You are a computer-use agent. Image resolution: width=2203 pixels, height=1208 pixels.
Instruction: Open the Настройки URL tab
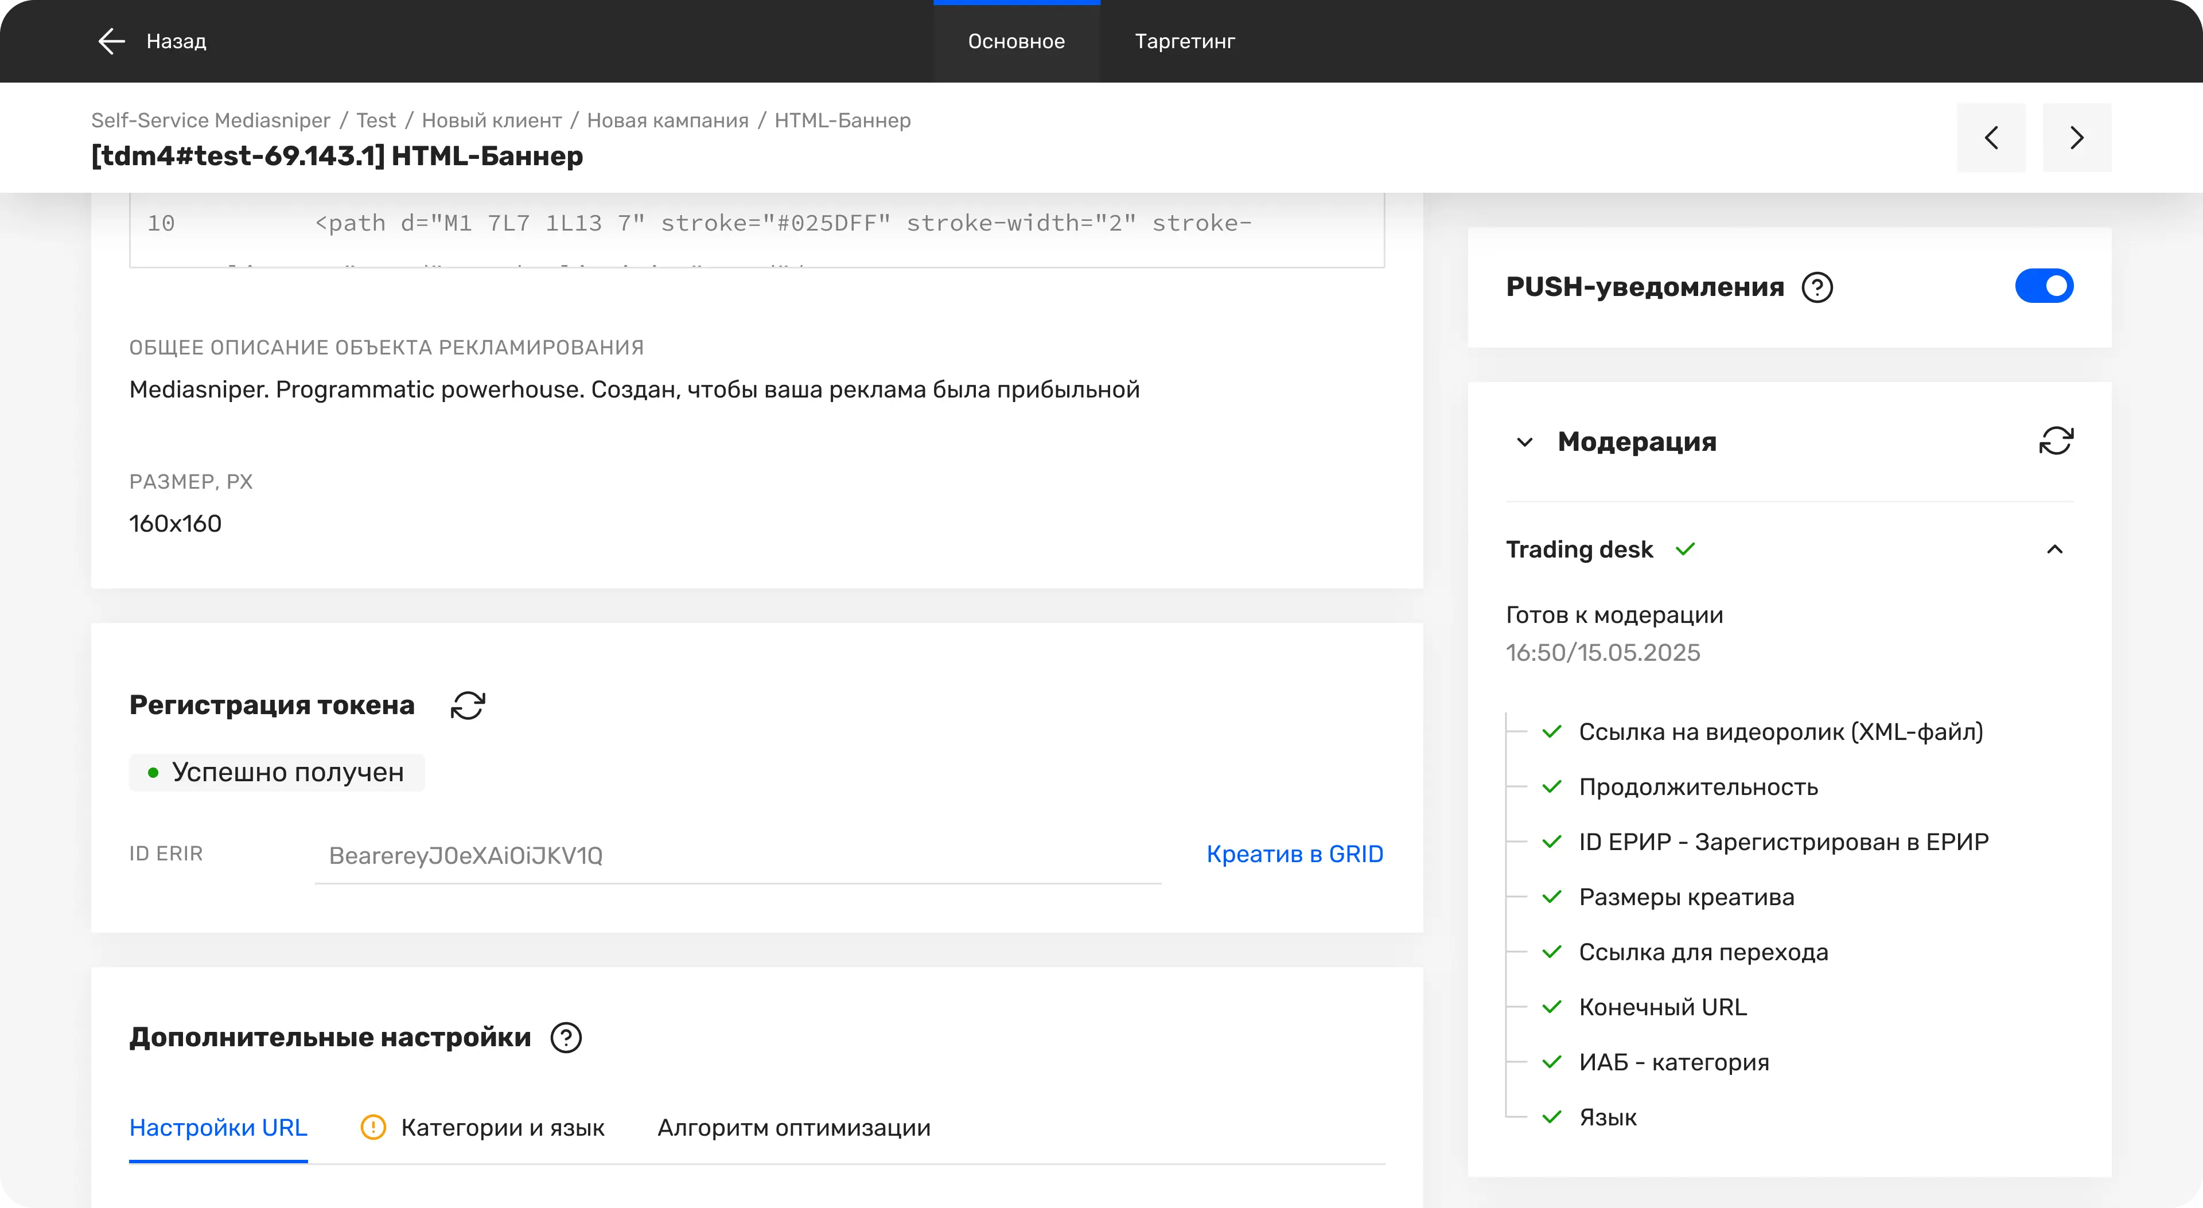(x=218, y=1127)
